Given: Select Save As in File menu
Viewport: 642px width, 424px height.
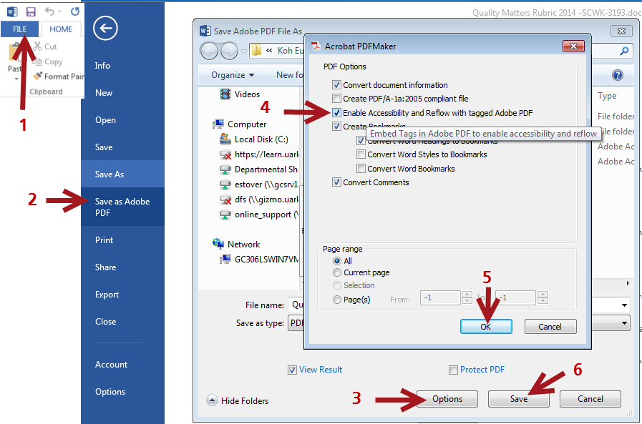Looking at the screenshot, I should (x=123, y=174).
